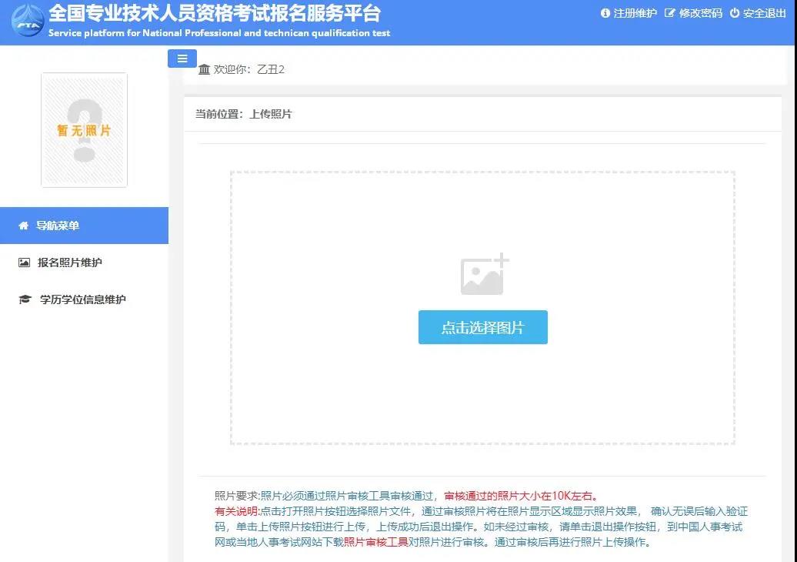The width and height of the screenshot is (797, 562).
Task: Select the photo icon next to 报名照片维护
Action: [25, 263]
